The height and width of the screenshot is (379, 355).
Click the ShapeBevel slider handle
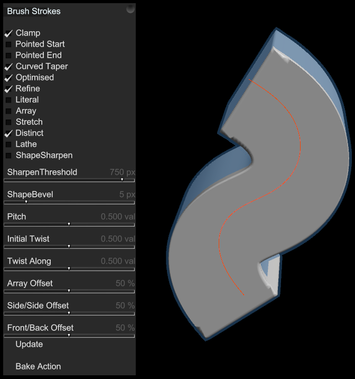coord(26,202)
